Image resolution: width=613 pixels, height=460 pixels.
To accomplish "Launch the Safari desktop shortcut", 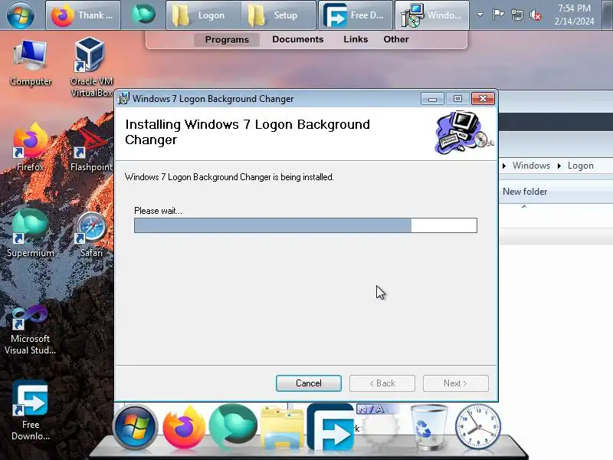I will point(91,235).
